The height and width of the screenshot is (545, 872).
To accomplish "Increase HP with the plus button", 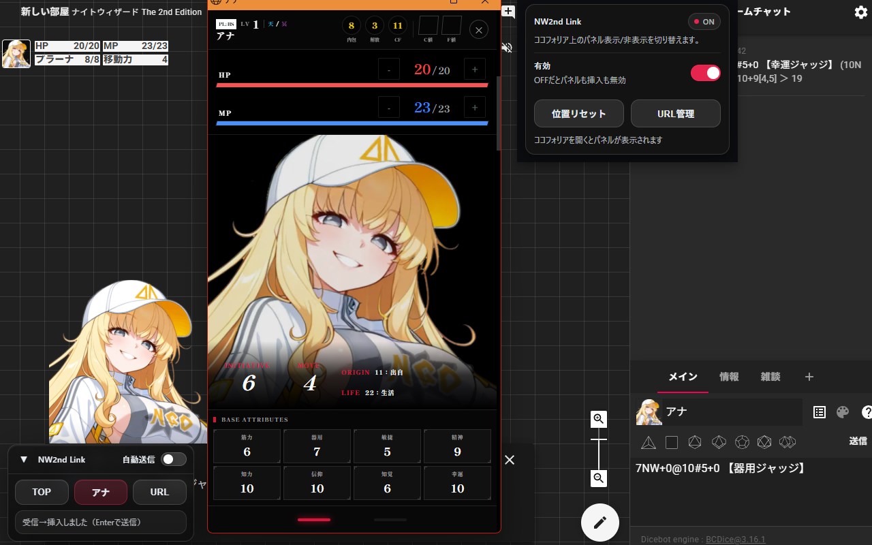I will point(475,69).
